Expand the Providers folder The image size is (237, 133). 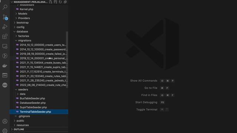pos(39,18)
